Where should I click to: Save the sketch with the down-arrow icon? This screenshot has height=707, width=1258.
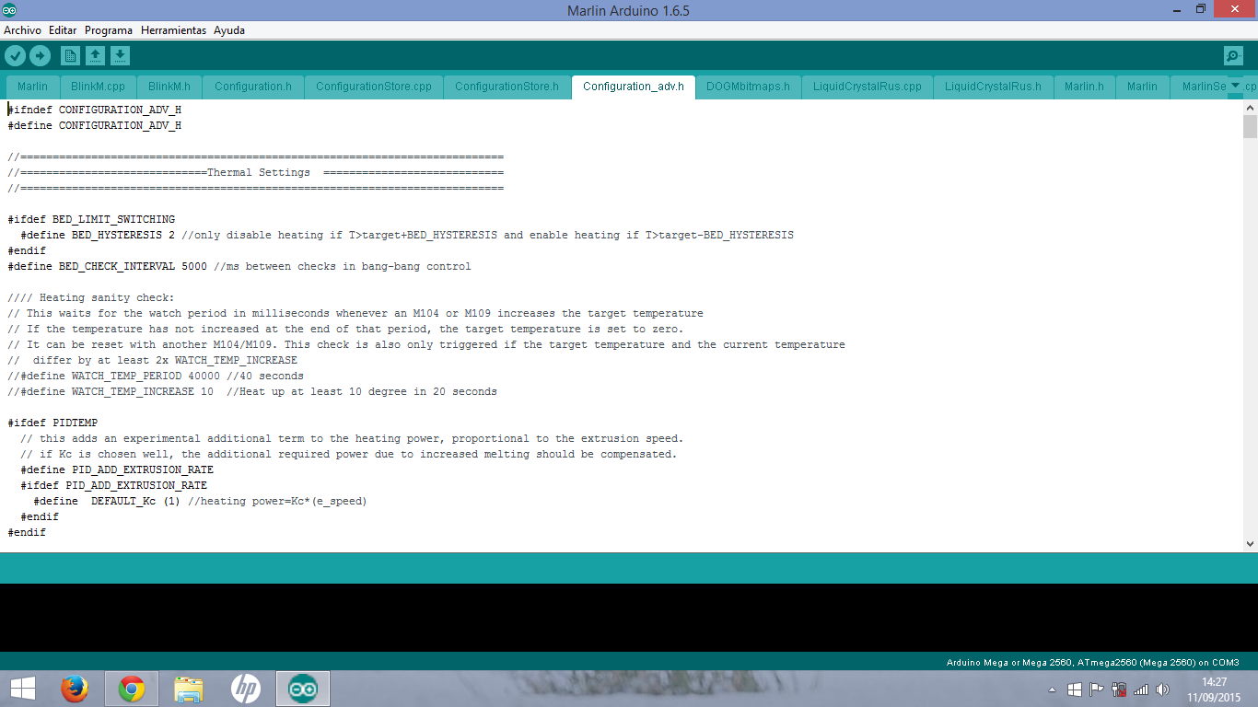[x=120, y=56]
